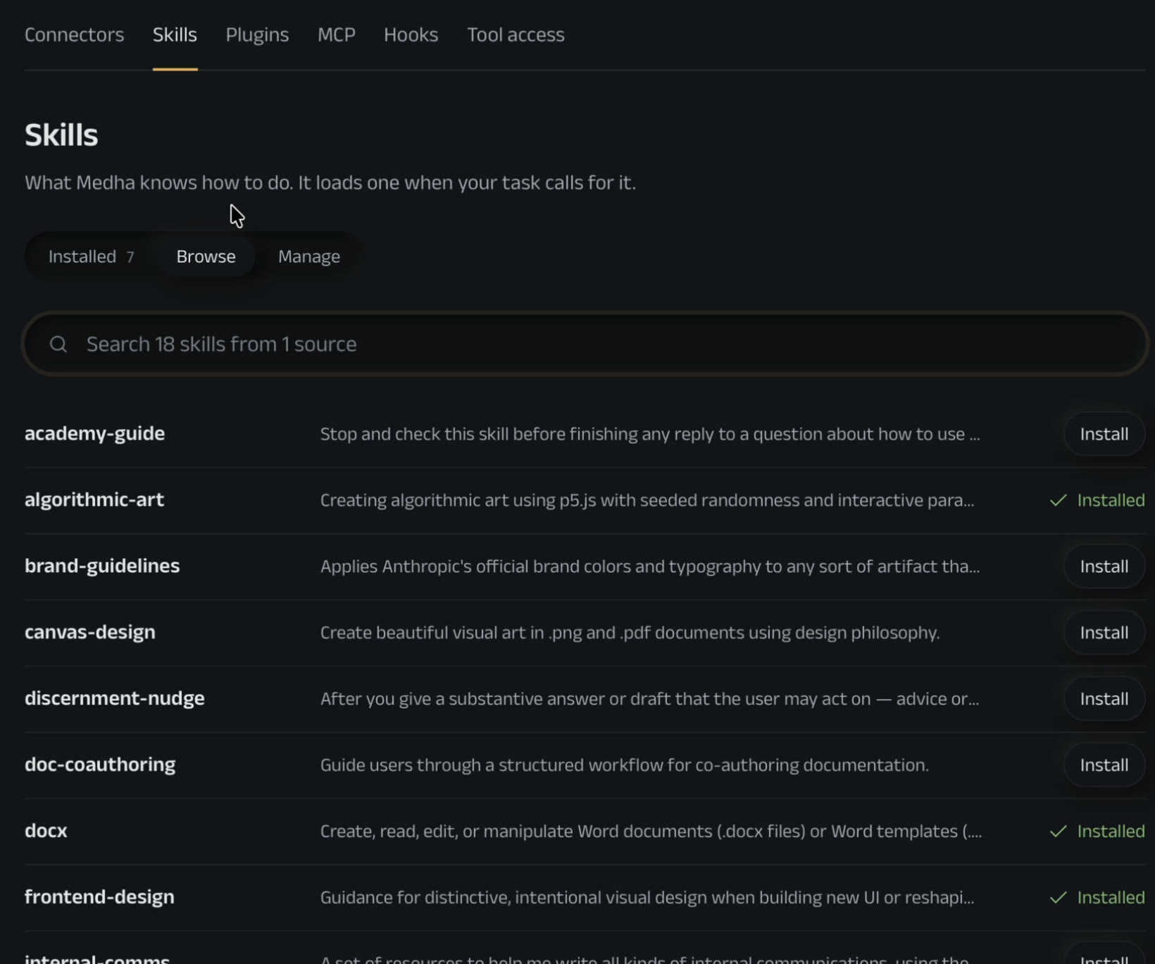Click the docx Installed label

pos(1111,832)
